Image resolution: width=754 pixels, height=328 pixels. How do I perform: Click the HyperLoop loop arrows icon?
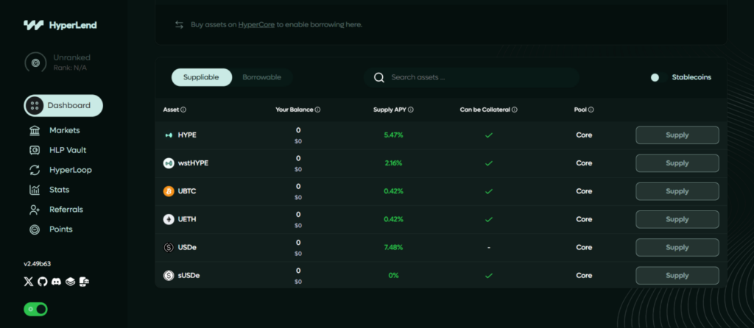point(35,170)
